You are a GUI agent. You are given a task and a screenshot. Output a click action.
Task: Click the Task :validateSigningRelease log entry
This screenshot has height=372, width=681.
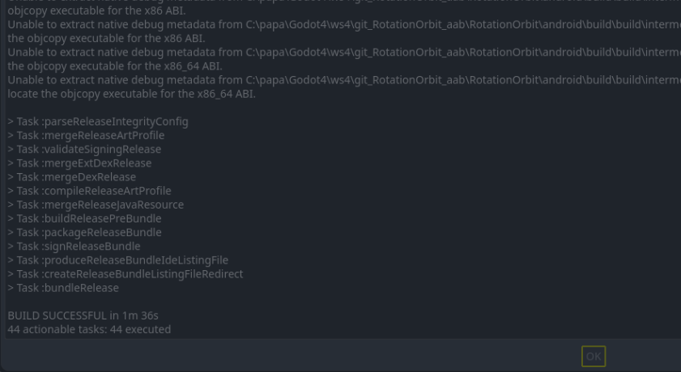pos(84,150)
